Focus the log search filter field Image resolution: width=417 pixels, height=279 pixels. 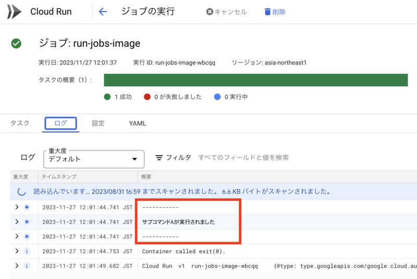point(243,158)
